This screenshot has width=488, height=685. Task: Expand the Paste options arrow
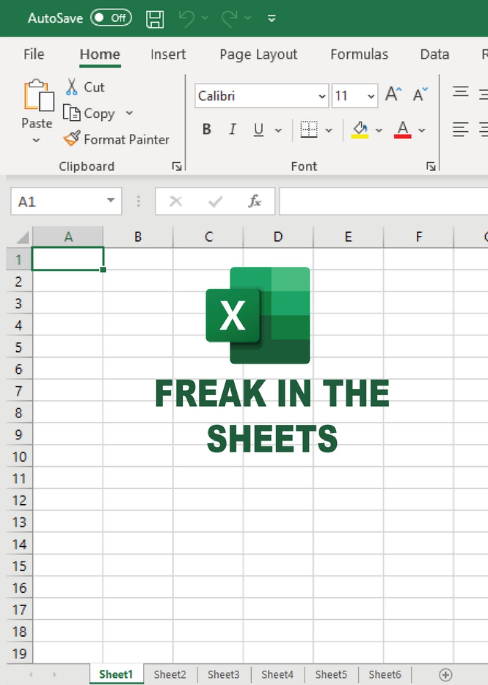coord(36,140)
